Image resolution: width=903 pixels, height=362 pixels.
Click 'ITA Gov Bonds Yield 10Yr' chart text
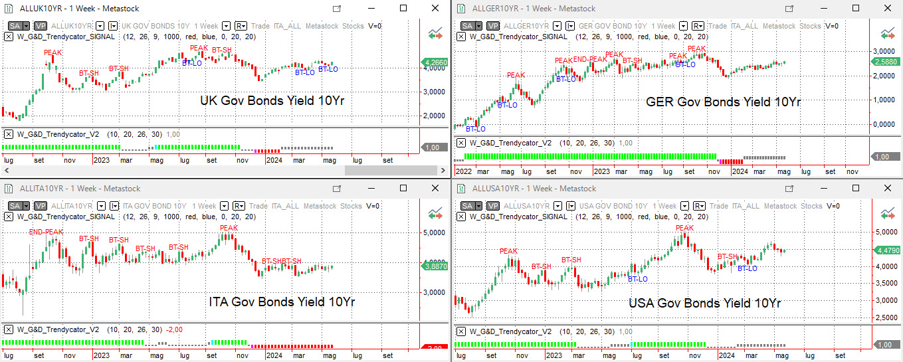(x=282, y=302)
